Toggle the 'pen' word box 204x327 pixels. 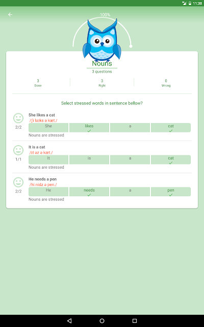pyautogui.click(x=171, y=192)
